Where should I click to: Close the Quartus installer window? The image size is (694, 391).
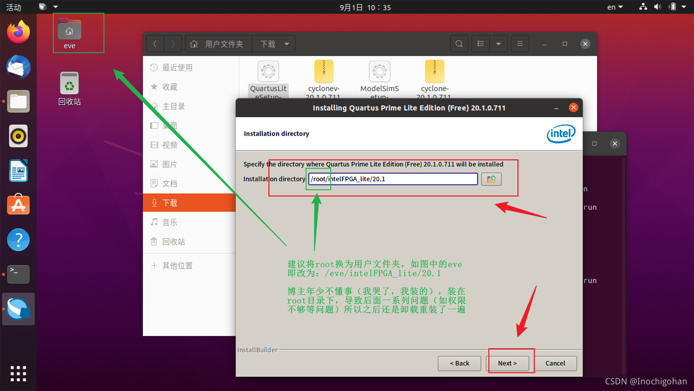coord(573,108)
